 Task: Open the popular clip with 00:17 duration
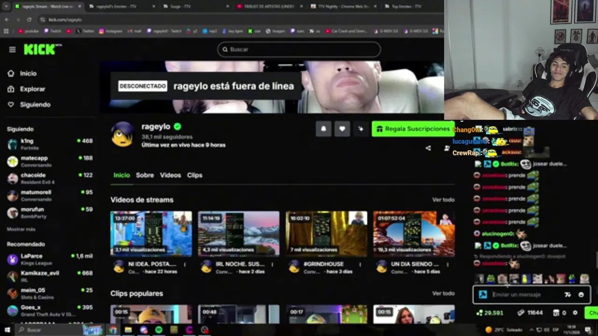(x=327, y=314)
